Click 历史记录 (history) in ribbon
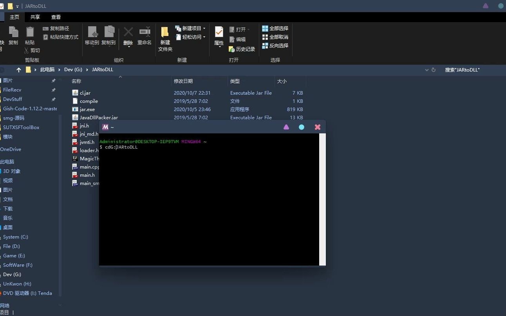Viewport: 506px width, 316px height. click(x=242, y=49)
